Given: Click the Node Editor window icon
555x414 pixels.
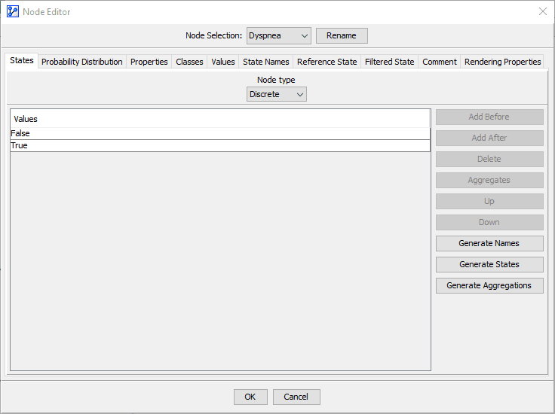Looking at the screenshot, I should tap(13, 11).
